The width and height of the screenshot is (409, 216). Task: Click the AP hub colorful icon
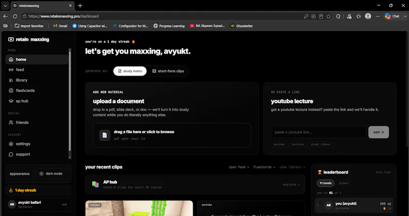pos(95,184)
